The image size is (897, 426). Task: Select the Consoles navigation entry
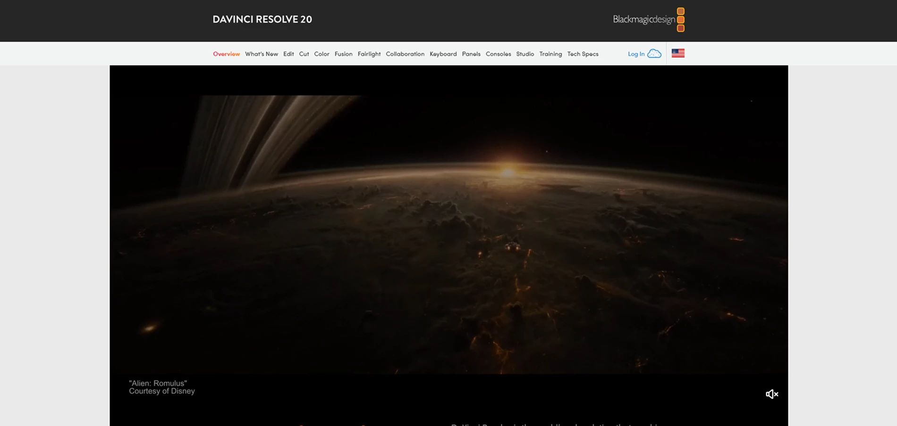pos(498,54)
